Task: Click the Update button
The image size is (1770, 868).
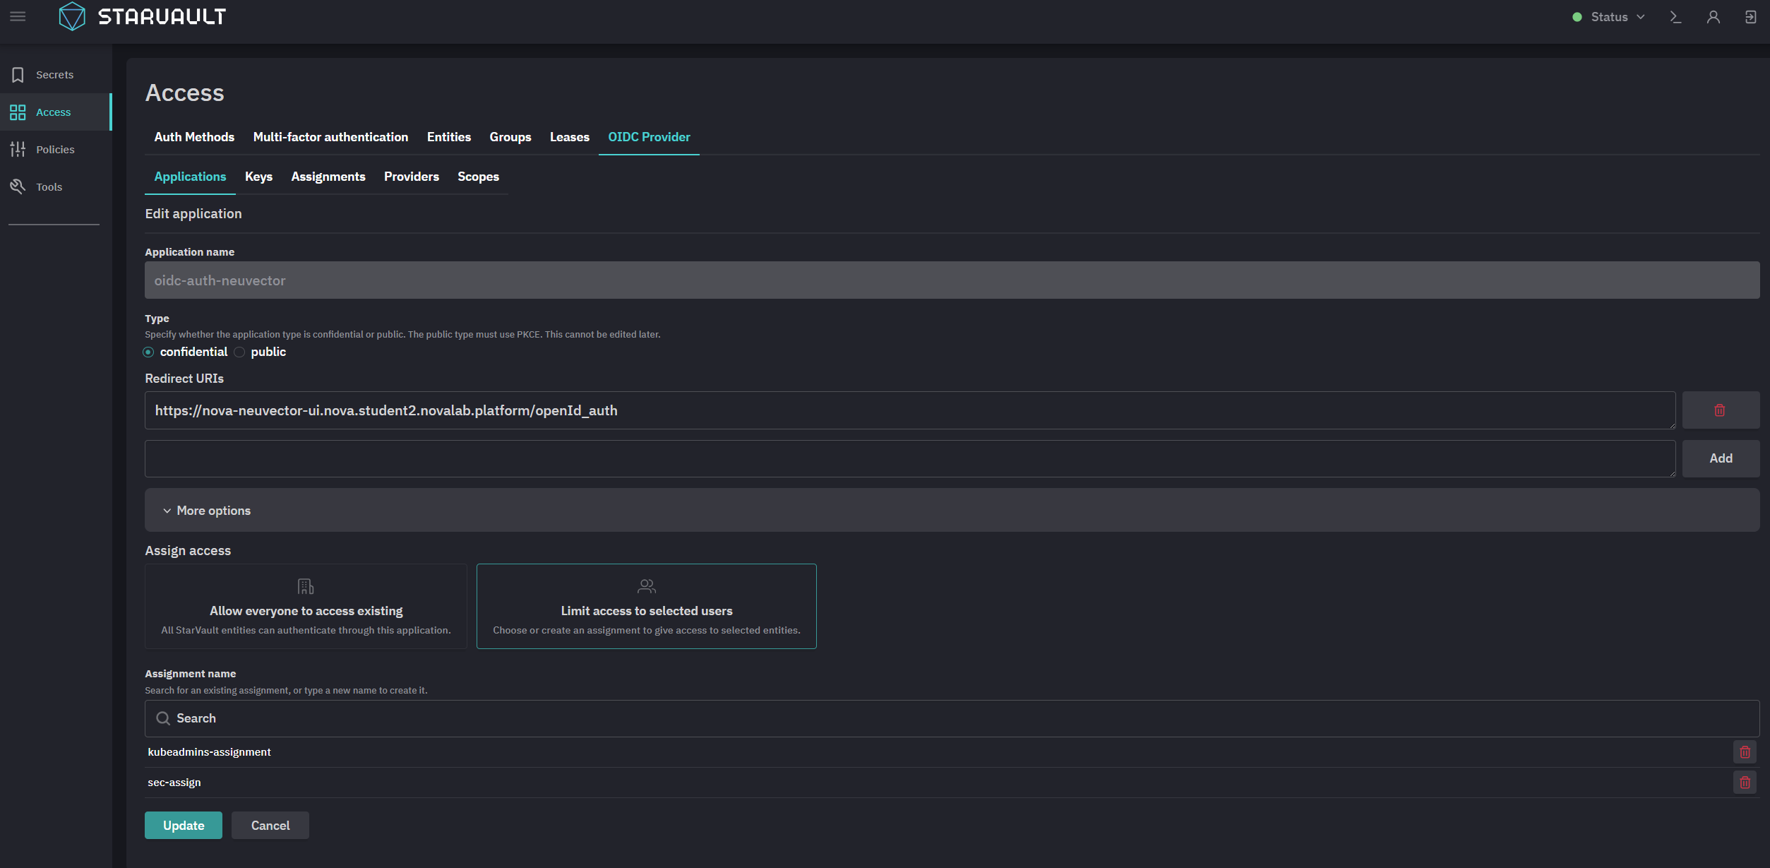Action: coord(184,826)
